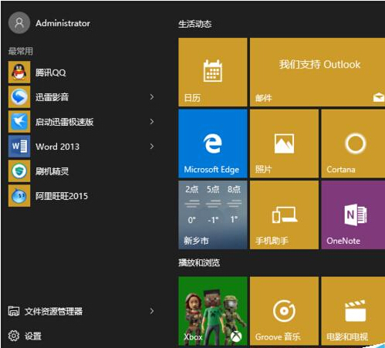Viewport: 385px width, 348px height.
Task: Click the 生活动态 group header
Action: (x=195, y=24)
